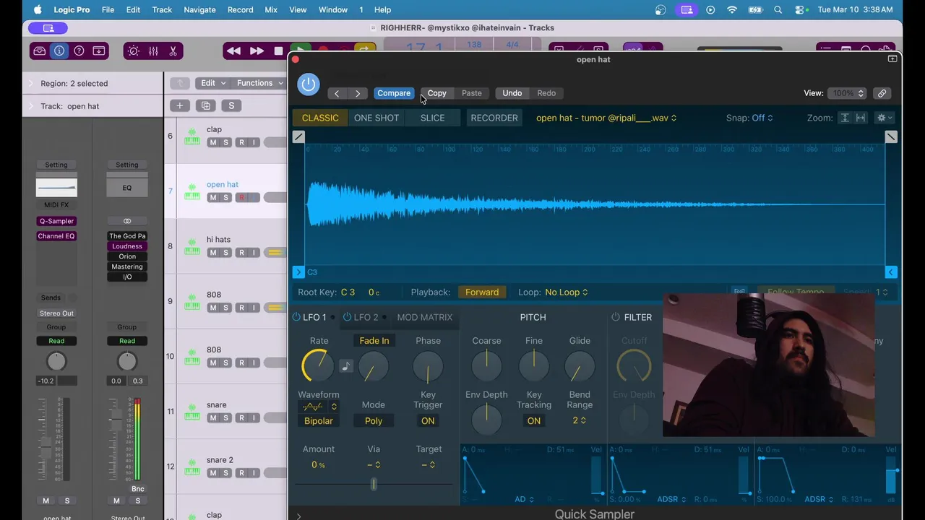
Task: Click the Stop transport button
Action: (278, 51)
